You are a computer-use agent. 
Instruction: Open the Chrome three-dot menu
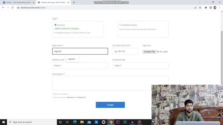(x=220, y=8)
